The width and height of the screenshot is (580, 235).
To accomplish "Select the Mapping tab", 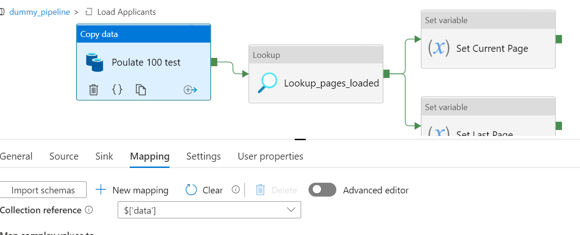I will 150,156.
